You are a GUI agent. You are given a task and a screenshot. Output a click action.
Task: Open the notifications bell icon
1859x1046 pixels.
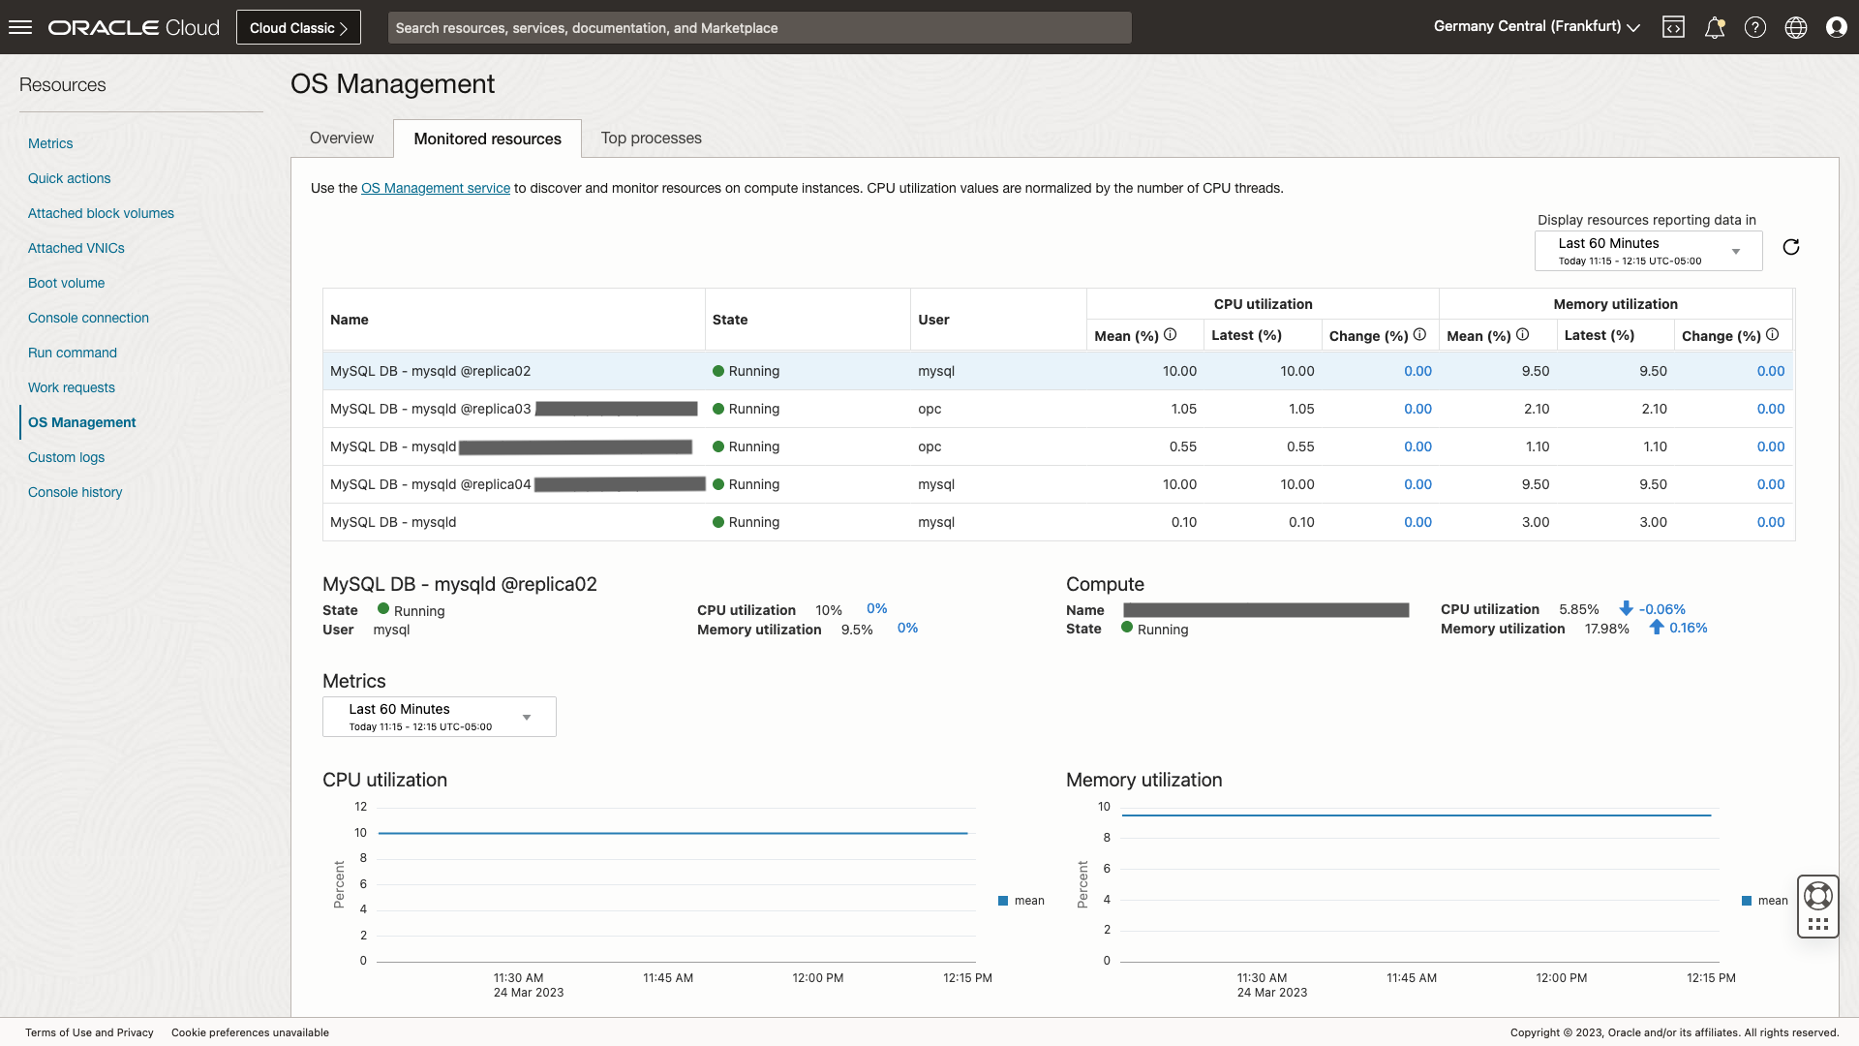[1714, 27]
